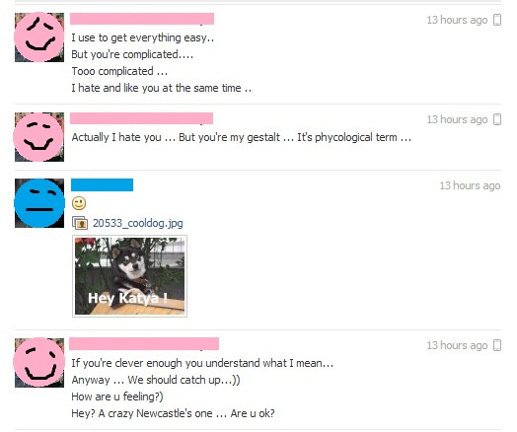Image resolution: width=517 pixels, height=432 pixels.
Task: Open the 20533_cooldog.jpg attachment link
Action: [x=137, y=223]
